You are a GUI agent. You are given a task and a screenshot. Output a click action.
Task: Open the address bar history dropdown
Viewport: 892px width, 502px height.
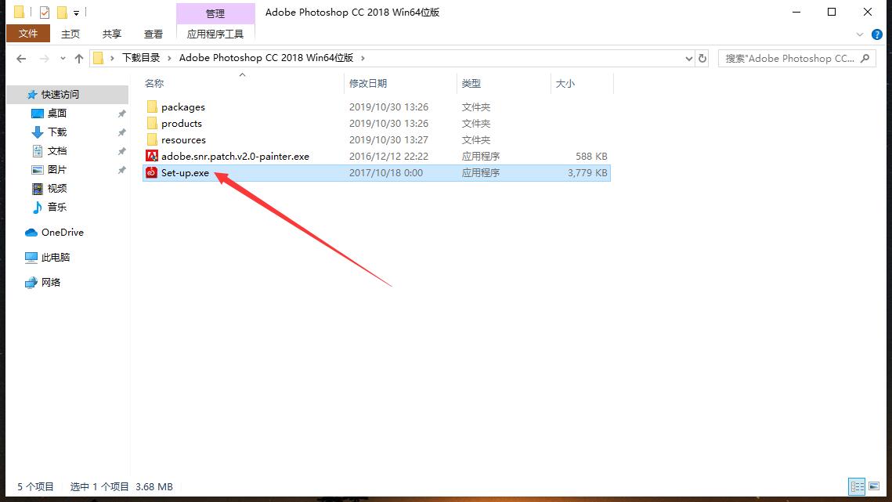(x=688, y=58)
